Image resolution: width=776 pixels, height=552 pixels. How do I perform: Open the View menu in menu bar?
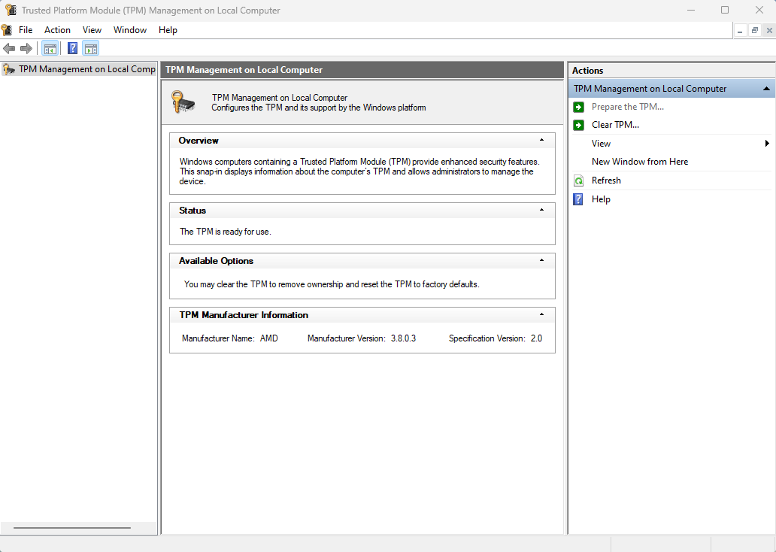[92, 30]
